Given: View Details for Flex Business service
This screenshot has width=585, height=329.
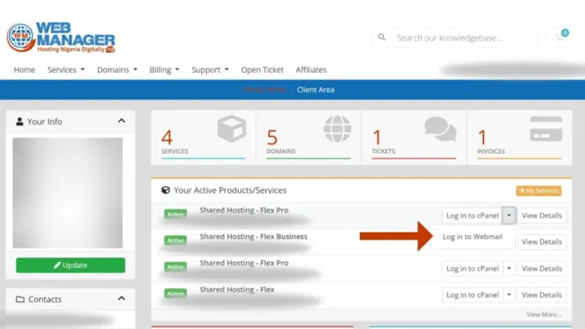Looking at the screenshot, I should click(542, 242).
